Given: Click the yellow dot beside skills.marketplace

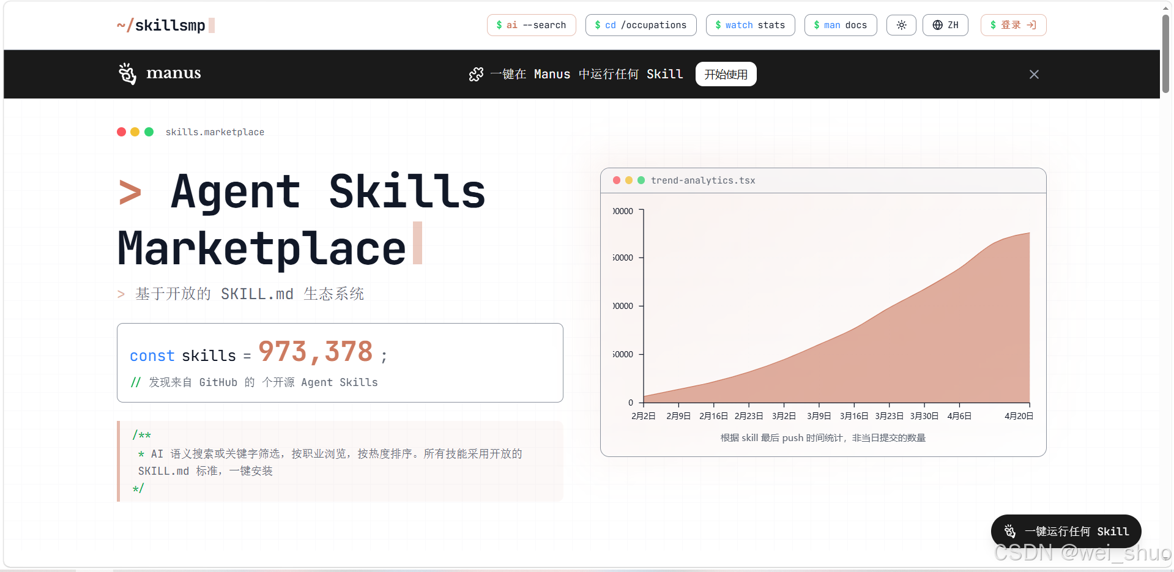Looking at the screenshot, I should click(135, 132).
